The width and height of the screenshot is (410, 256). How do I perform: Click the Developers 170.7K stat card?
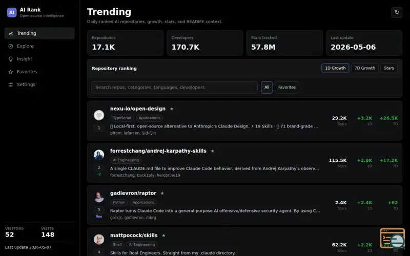204,43
